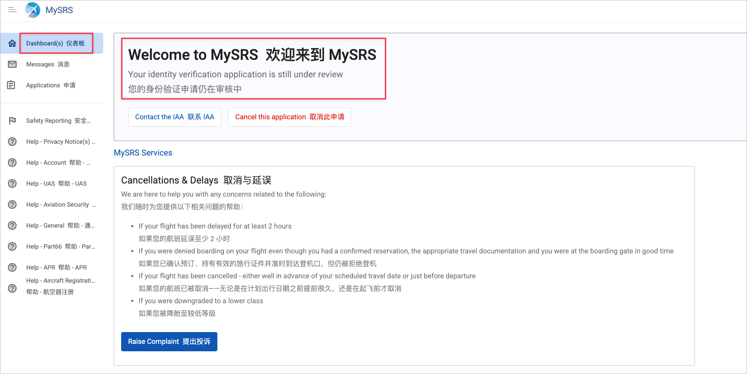Viewport: 747px width, 374px height.
Task: Click the Welcome to MySRS heading
Action: 252,55
